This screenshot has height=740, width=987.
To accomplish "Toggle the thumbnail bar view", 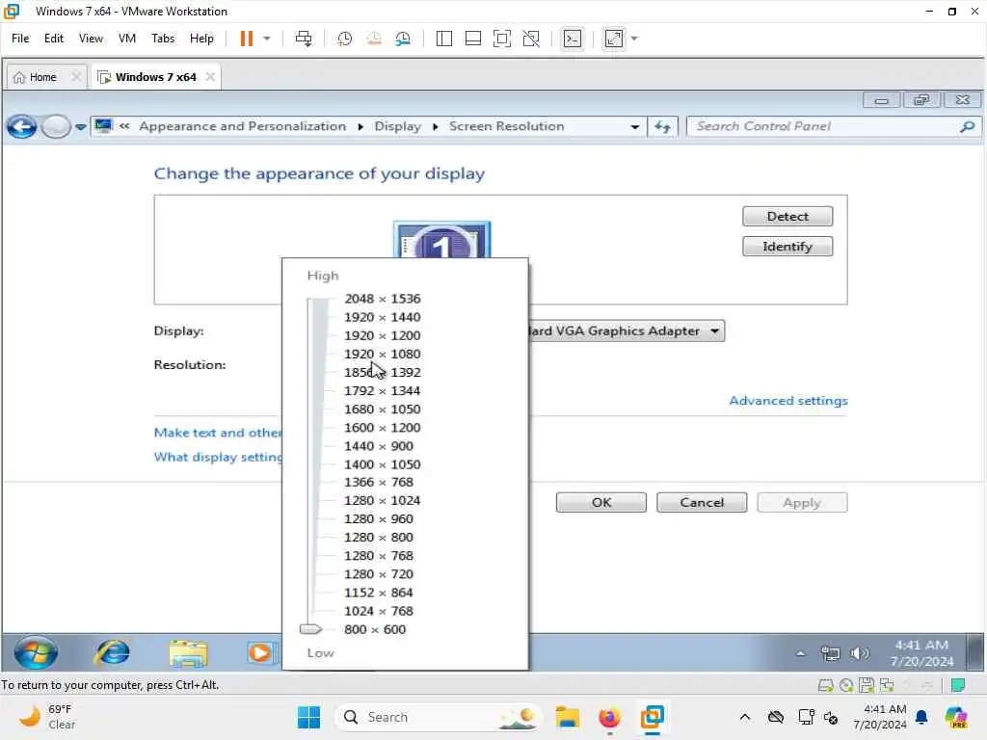I will point(472,39).
